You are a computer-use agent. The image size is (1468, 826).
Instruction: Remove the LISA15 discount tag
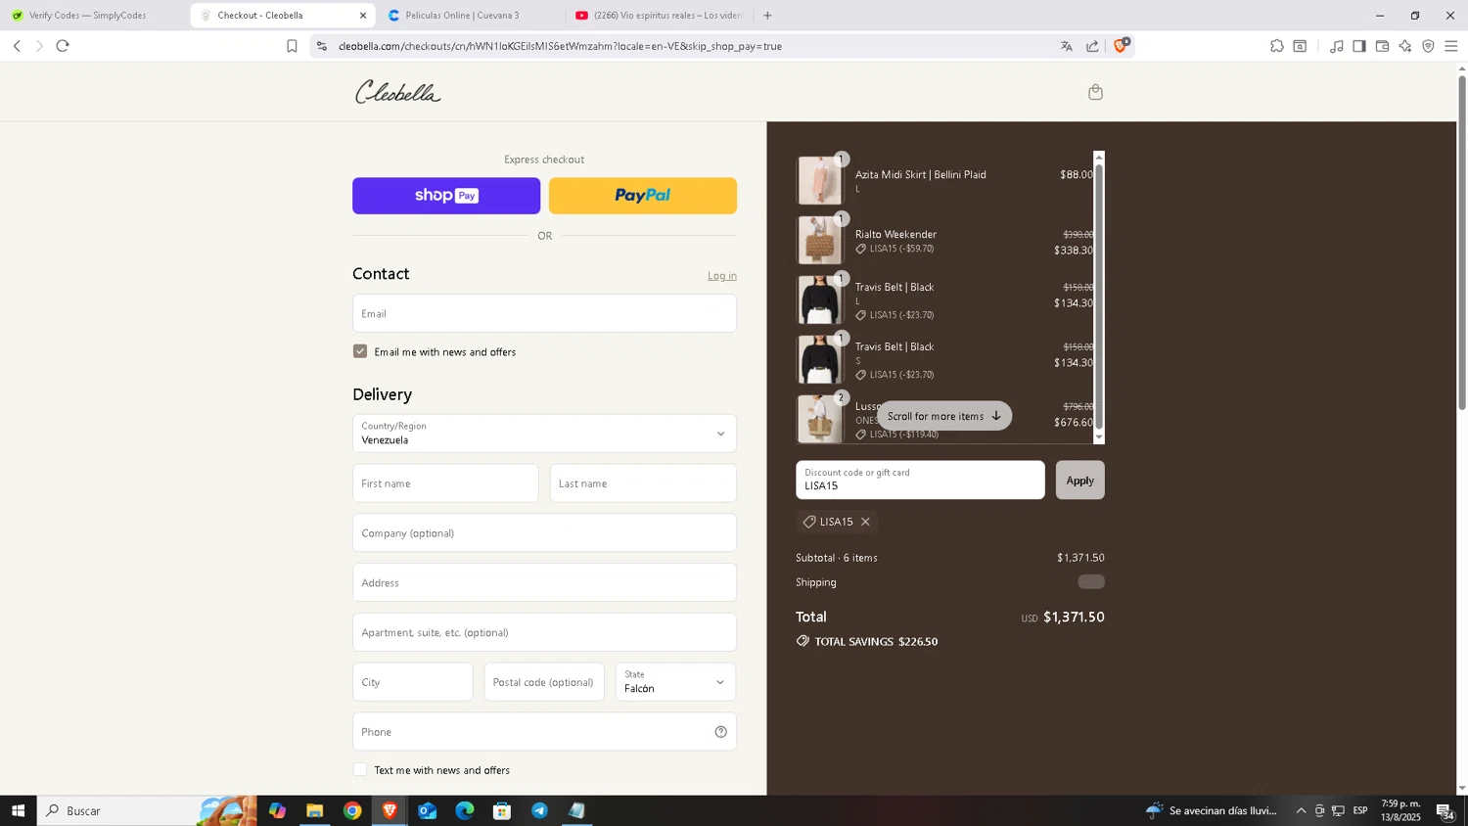coord(865,522)
